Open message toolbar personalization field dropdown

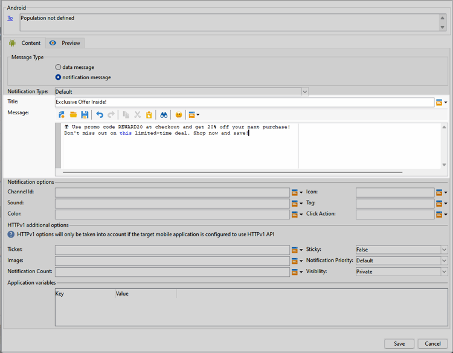point(194,115)
